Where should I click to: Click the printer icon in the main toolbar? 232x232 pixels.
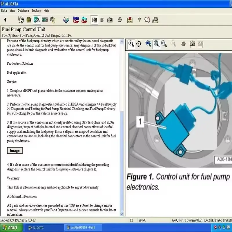119,20
